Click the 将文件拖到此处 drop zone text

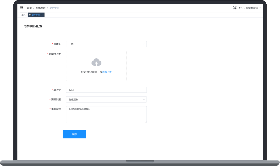point(90,72)
